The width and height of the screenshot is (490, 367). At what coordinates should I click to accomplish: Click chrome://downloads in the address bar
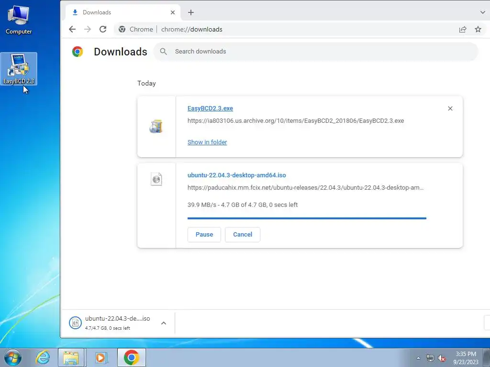point(192,29)
